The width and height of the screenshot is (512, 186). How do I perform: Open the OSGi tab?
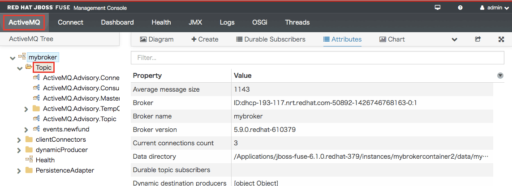click(260, 22)
